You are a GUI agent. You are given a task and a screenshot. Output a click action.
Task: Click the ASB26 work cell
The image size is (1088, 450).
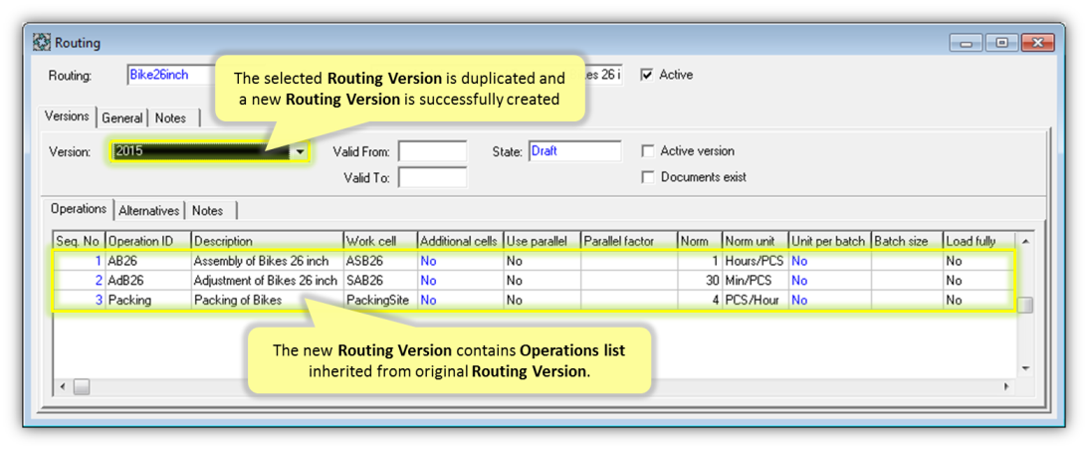(x=379, y=261)
